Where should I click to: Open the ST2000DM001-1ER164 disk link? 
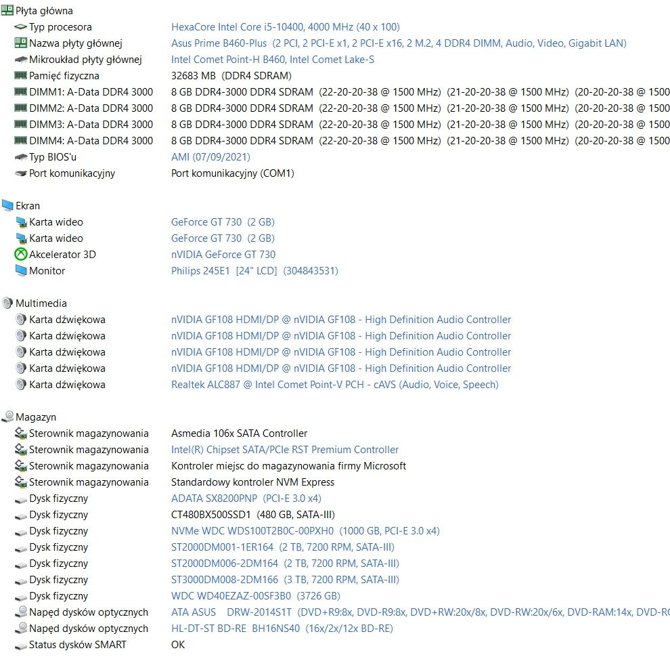(x=283, y=547)
